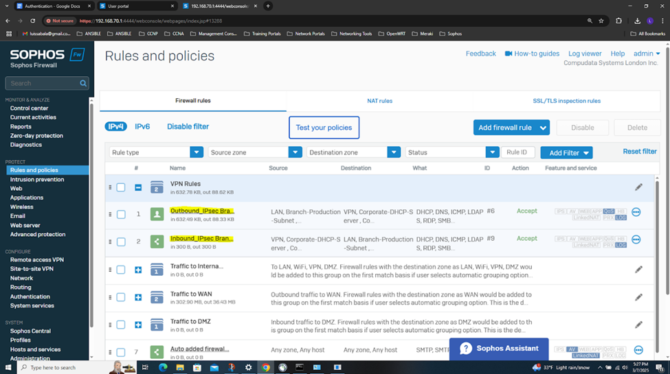Tick checkbox for Traffic to Internal group
This screenshot has width=670, height=374.
pyautogui.click(x=121, y=270)
